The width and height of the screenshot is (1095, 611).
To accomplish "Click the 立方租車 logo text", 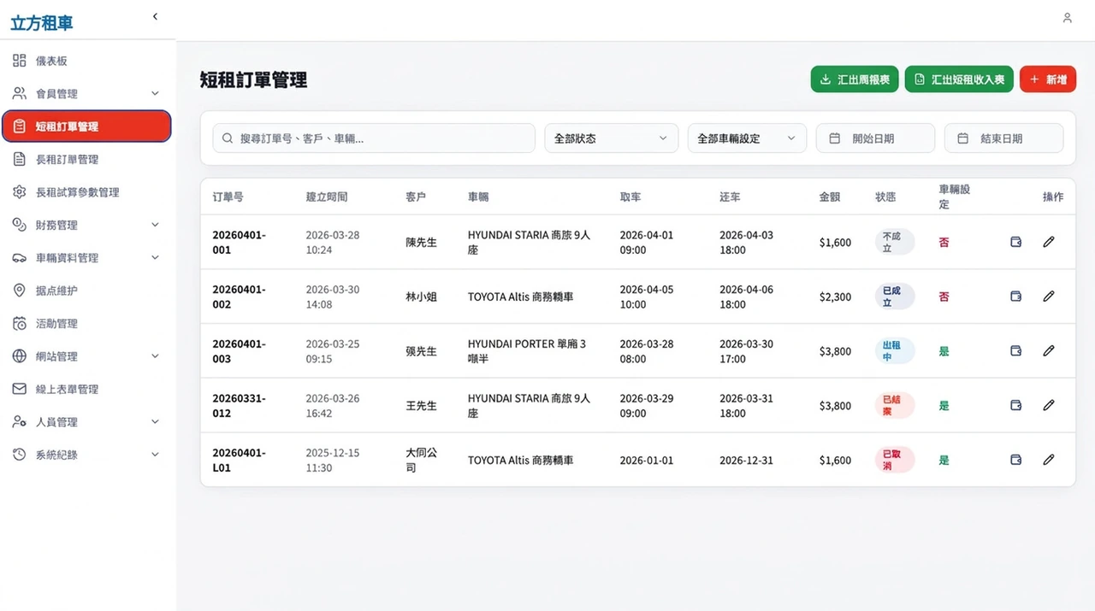I will (x=42, y=23).
